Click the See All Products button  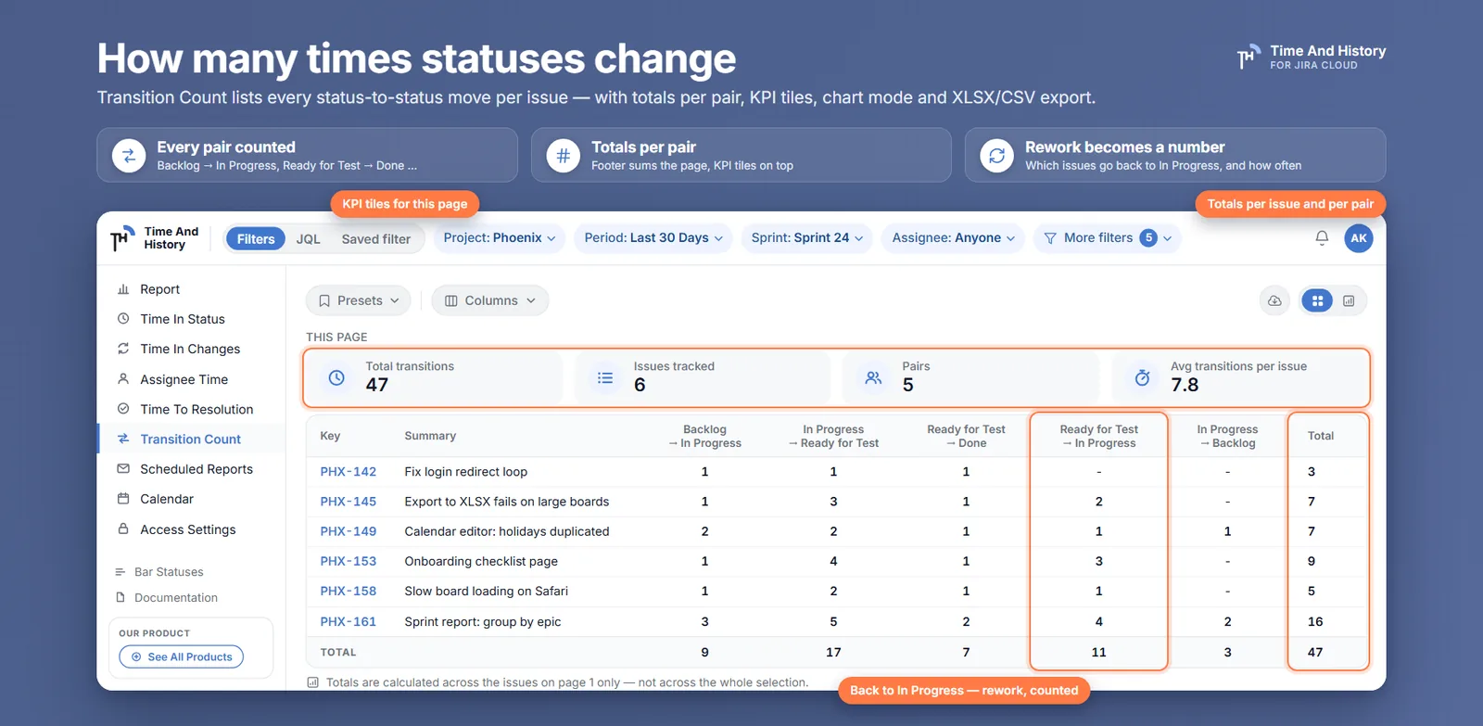point(182,657)
